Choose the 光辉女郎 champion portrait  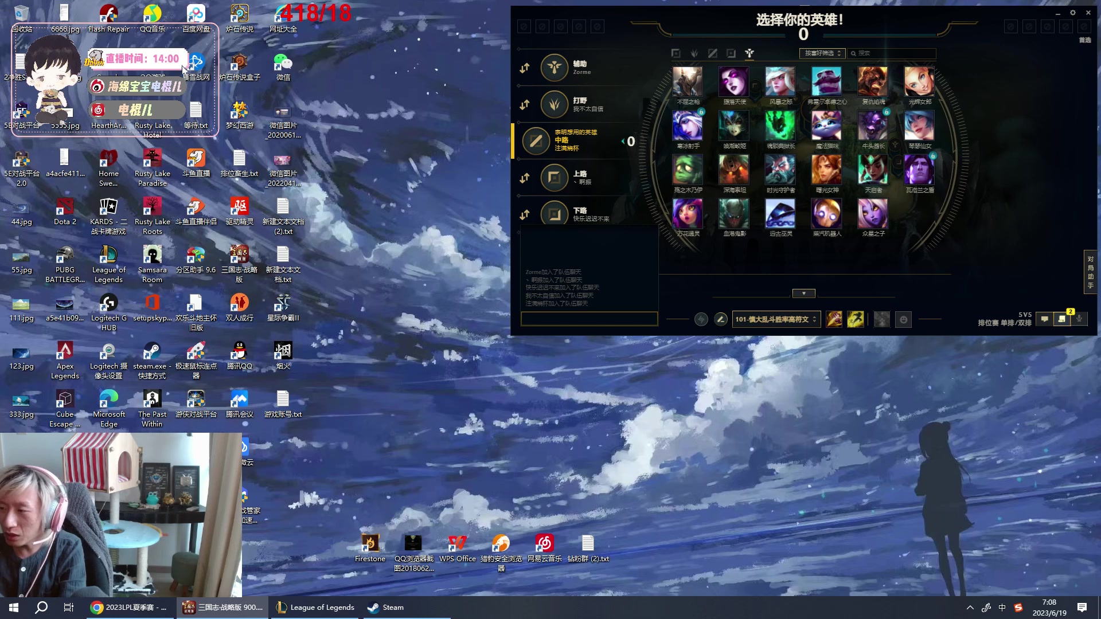tap(919, 81)
